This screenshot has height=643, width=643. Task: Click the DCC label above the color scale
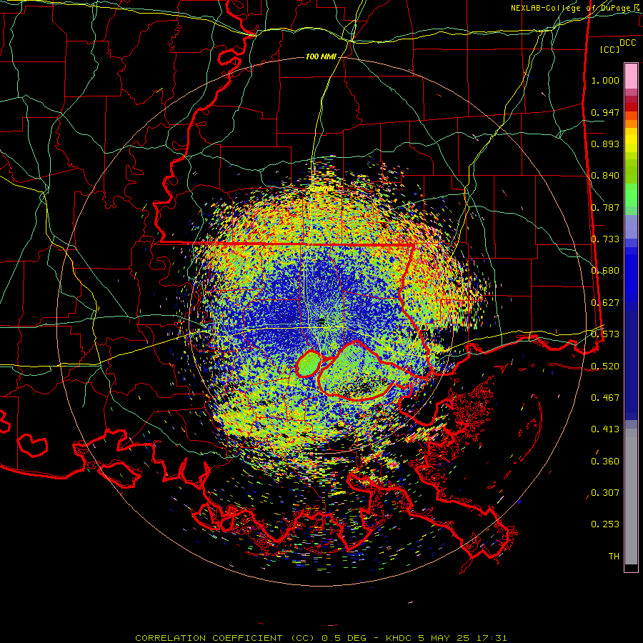[627, 43]
